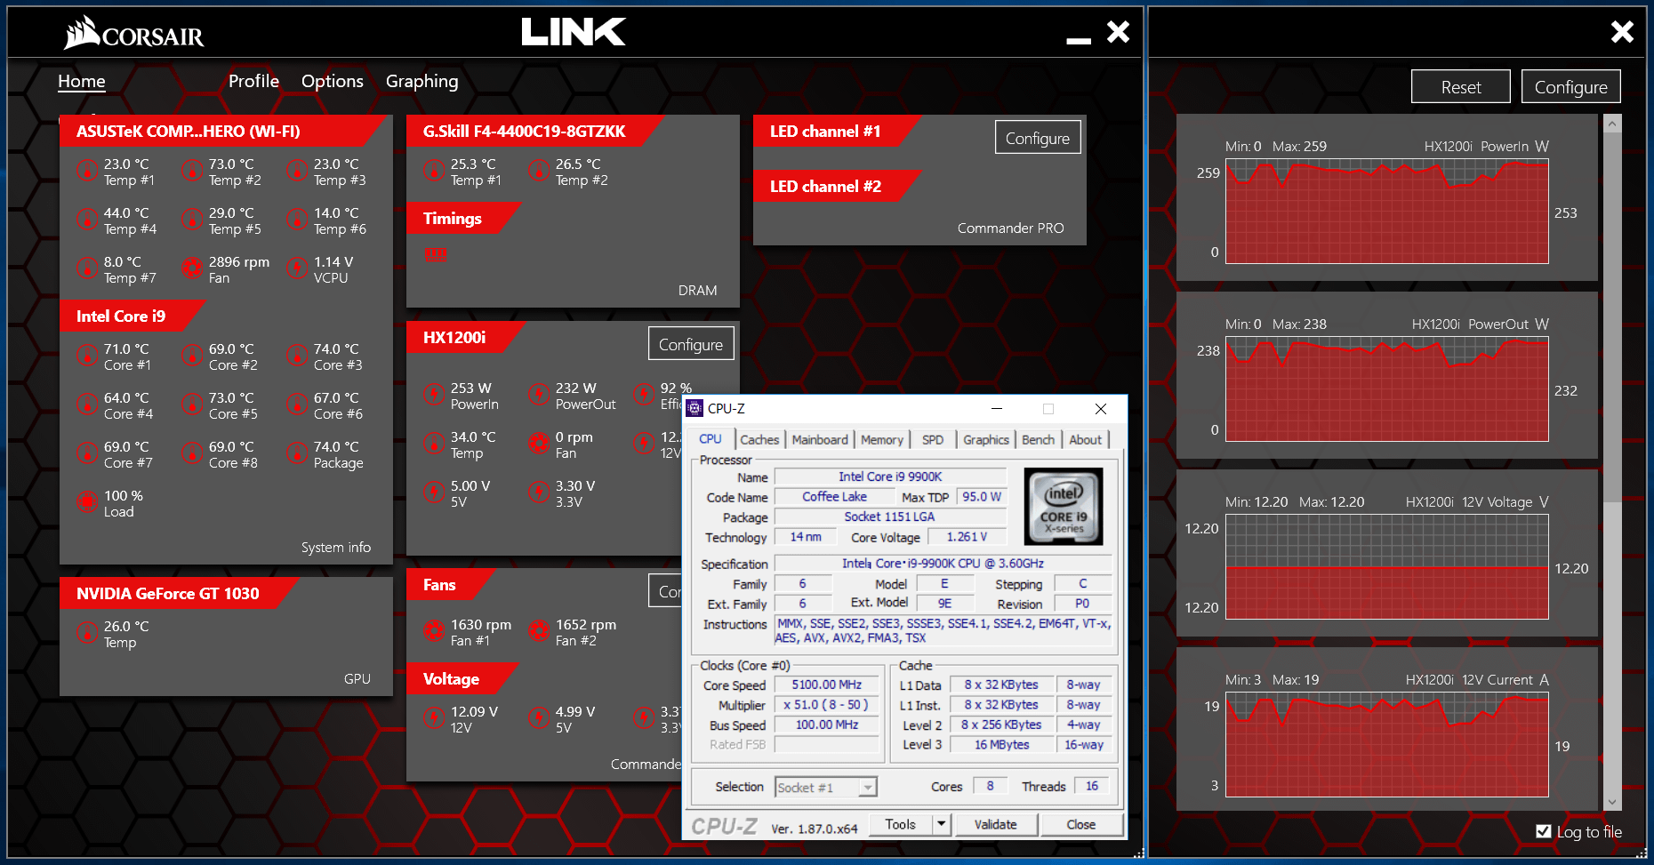Click the 12.09 V Commander voltage icon
Screen dimensions: 1654x865
click(x=433, y=718)
